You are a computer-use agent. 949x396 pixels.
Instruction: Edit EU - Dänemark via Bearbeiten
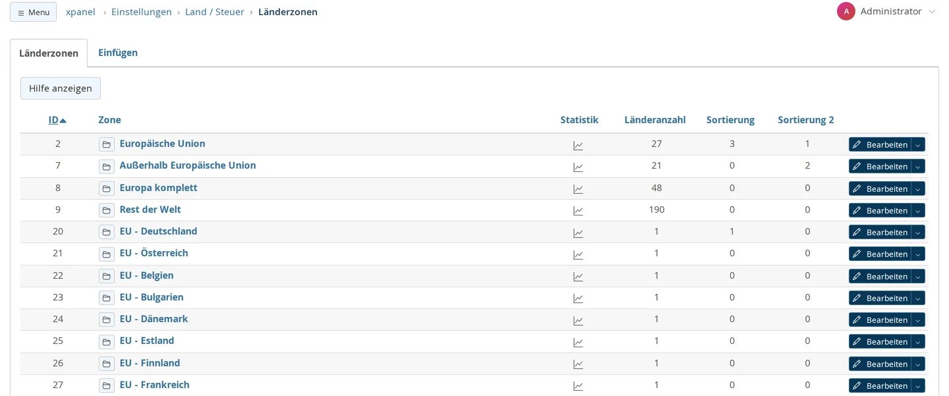(x=880, y=320)
